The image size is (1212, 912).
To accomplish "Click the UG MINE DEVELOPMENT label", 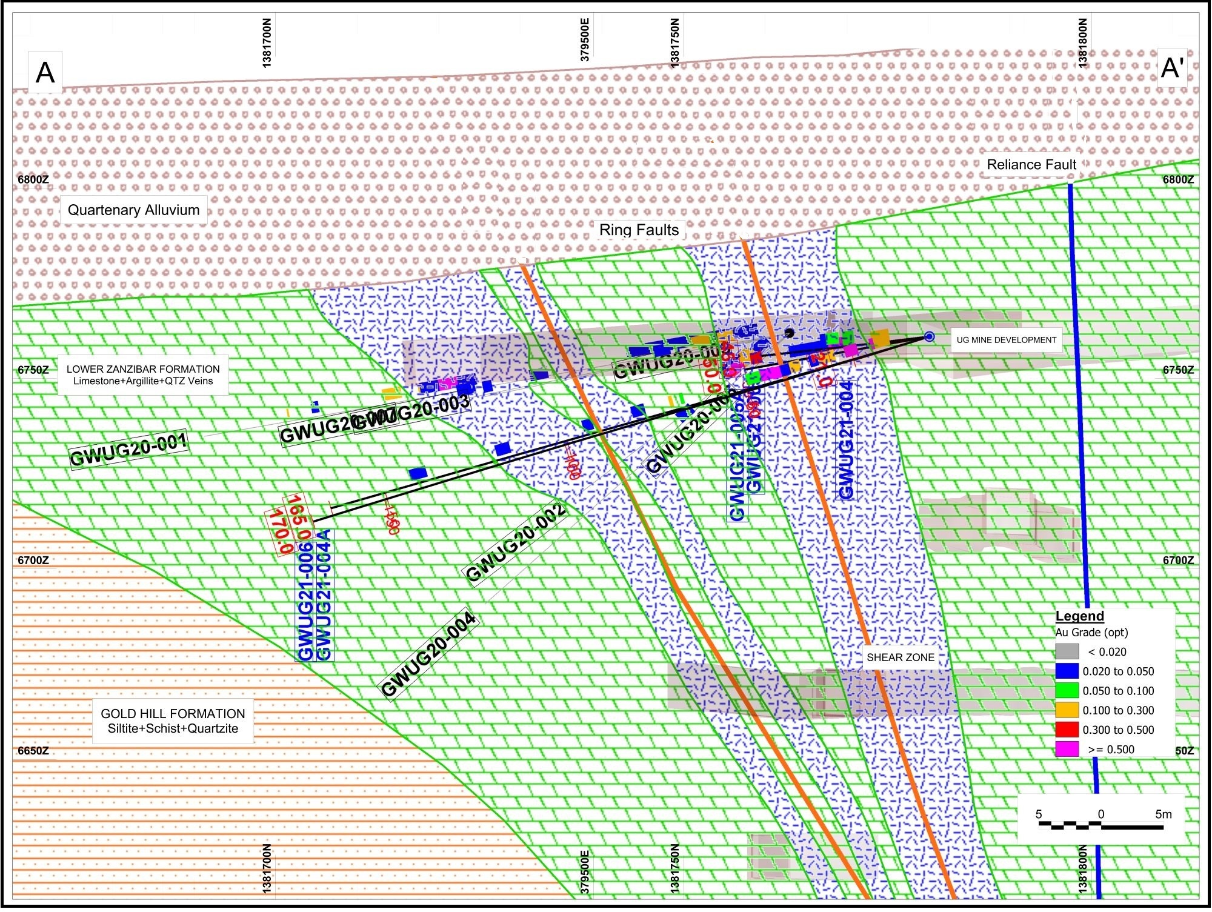I will point(1007,340).
